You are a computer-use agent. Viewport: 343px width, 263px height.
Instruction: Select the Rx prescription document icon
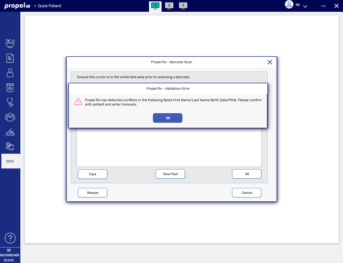[x=10, y=58]
